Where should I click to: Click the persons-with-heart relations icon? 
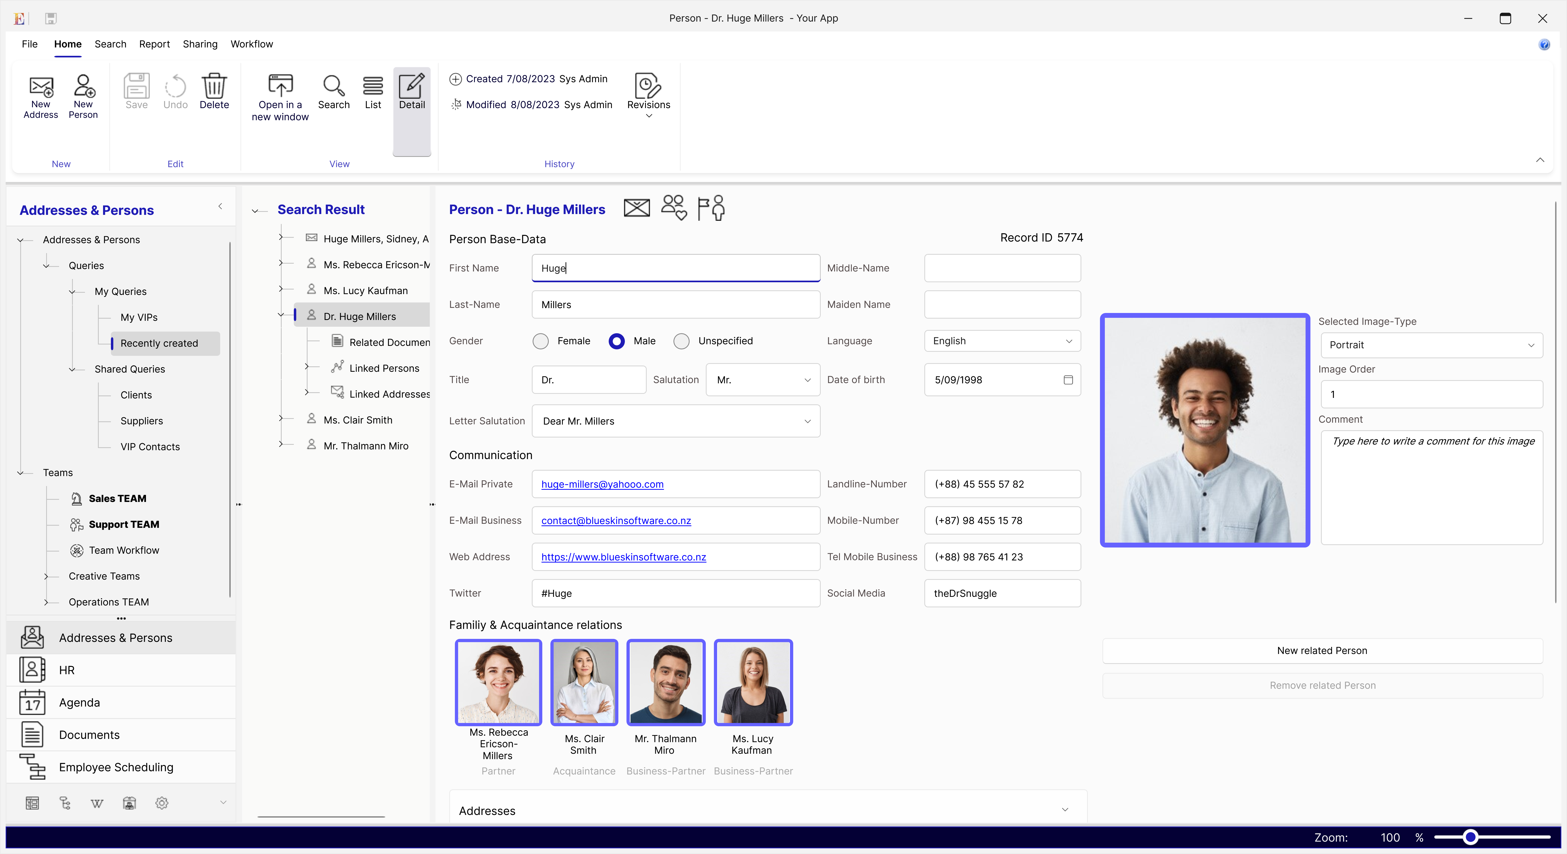674,207
